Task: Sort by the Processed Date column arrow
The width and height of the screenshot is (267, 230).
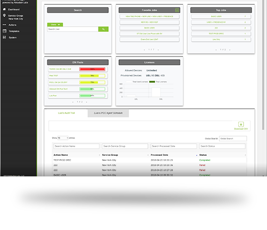Action: (x=197, y=155)
